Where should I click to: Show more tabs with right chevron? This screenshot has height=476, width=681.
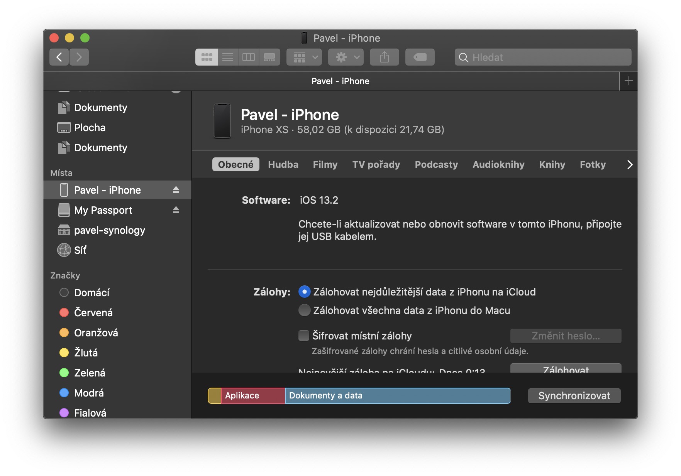(630, 165)
